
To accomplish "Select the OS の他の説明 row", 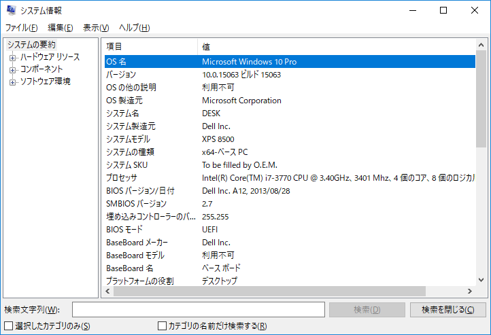I will pos(290,87).
